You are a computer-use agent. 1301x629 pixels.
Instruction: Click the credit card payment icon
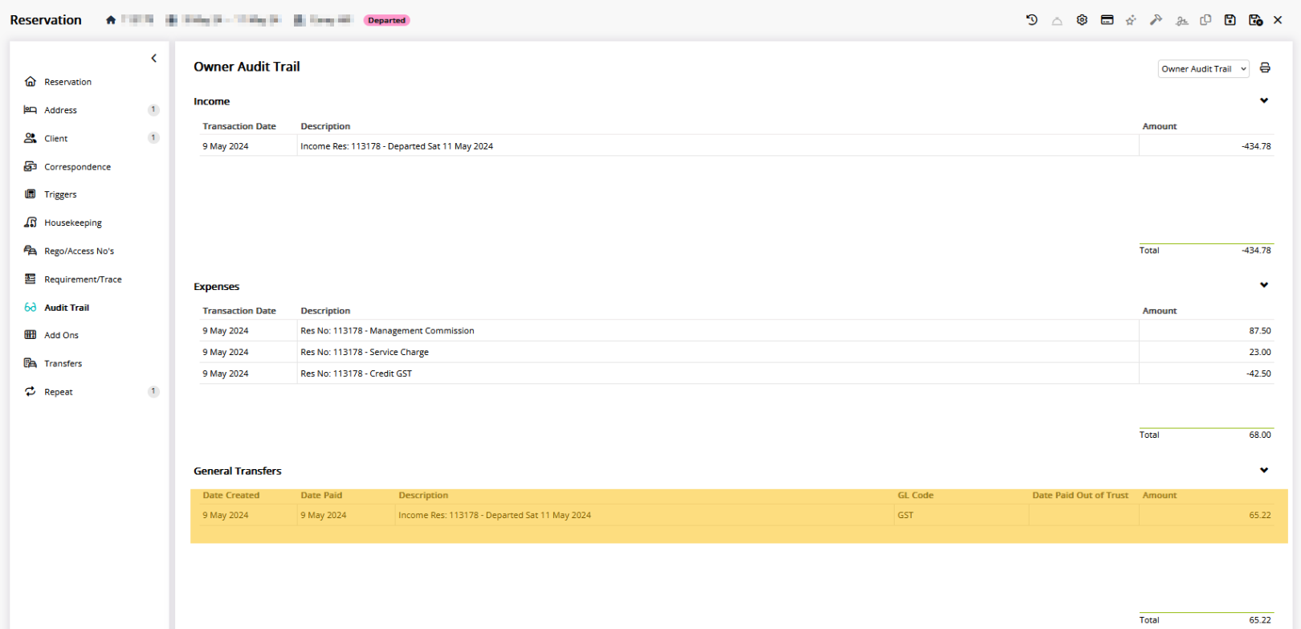point(1107,20)
